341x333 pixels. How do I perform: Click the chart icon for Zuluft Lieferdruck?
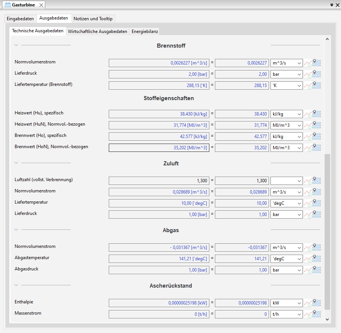308,215
